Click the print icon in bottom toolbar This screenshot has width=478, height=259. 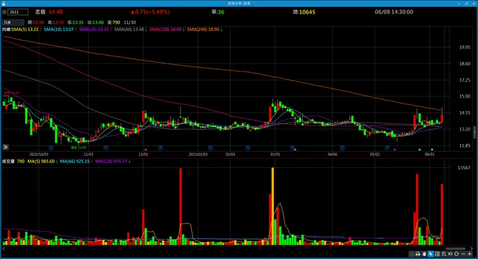tap(418, 254)
